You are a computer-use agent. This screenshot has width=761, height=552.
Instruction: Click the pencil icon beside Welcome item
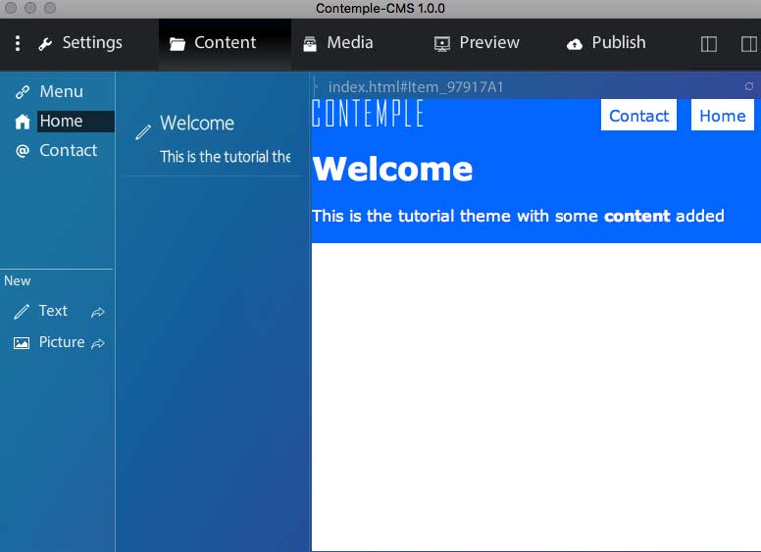[143, 131]
